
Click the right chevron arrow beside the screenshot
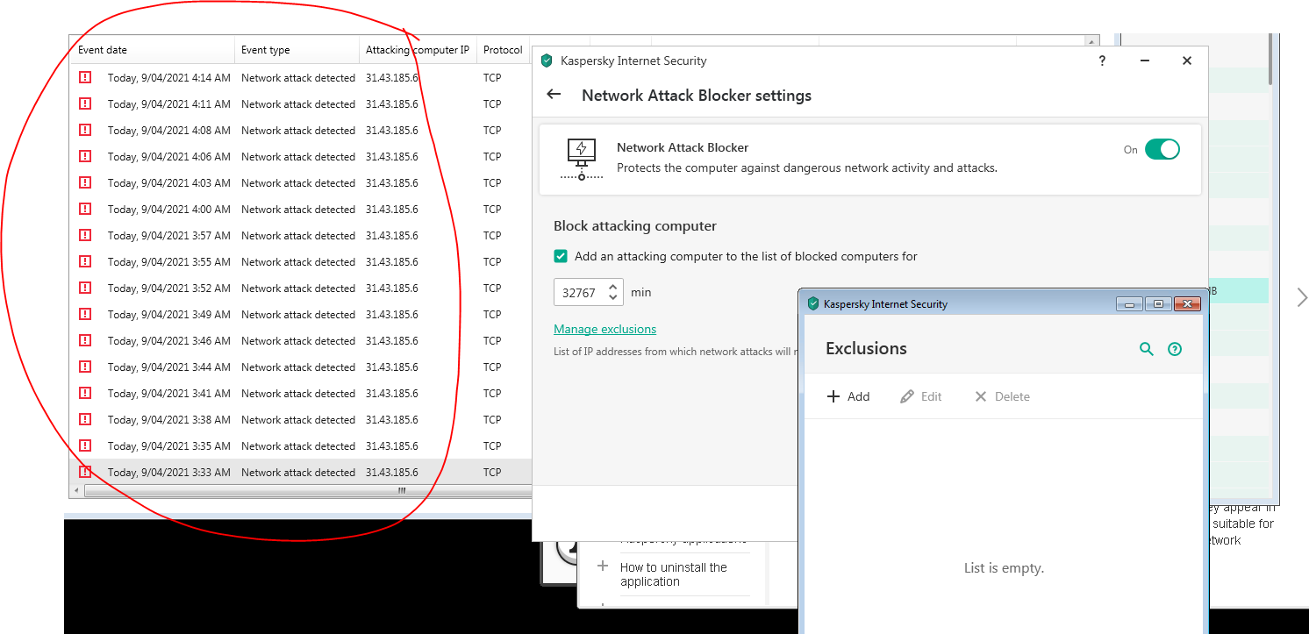(1302, 297)
